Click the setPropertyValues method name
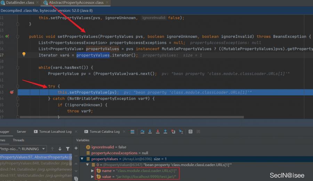 (x=78, y=36)
